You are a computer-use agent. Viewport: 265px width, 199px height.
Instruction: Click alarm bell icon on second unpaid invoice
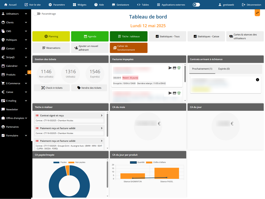point(179,93)
